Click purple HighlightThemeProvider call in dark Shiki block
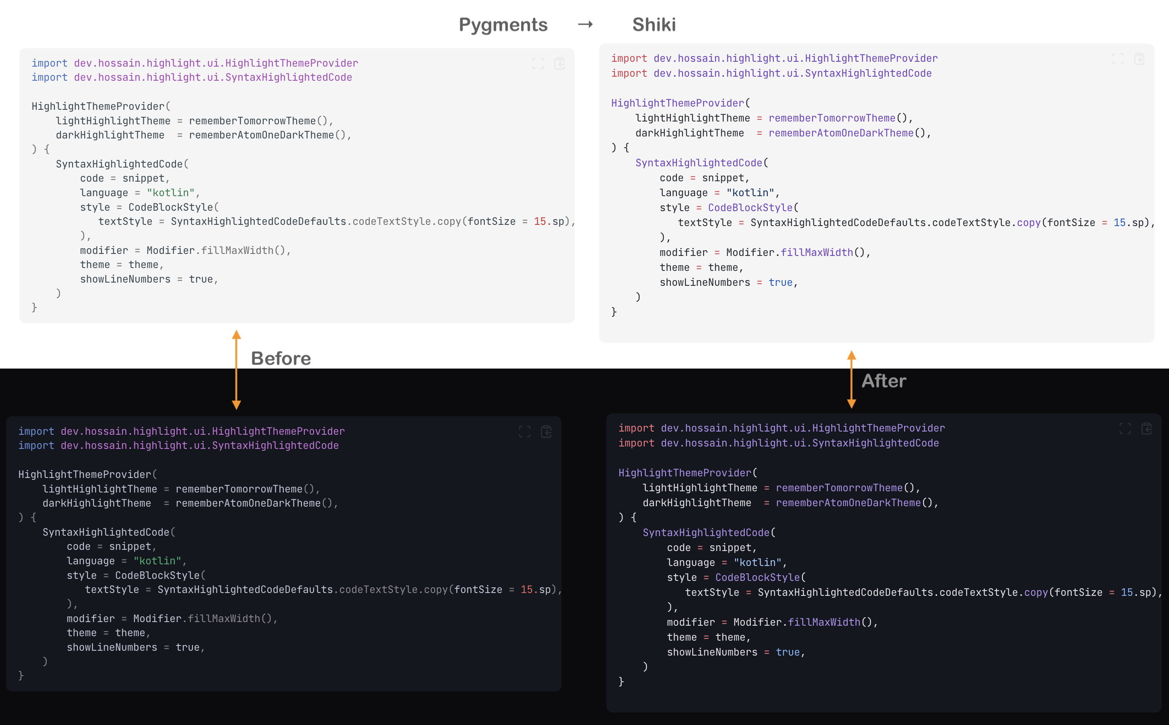The image size is (1169, 725). pos(685,473)
